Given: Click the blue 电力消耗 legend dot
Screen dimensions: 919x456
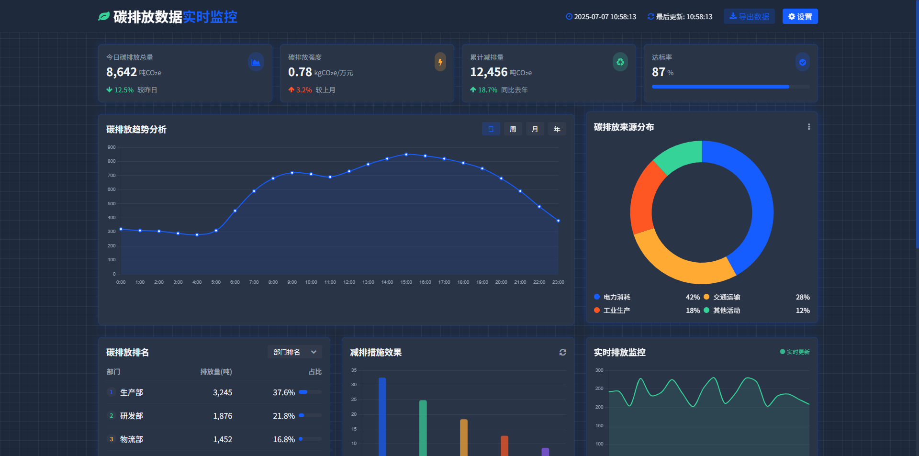Looking at the screenshot, I should pos(597,297).
